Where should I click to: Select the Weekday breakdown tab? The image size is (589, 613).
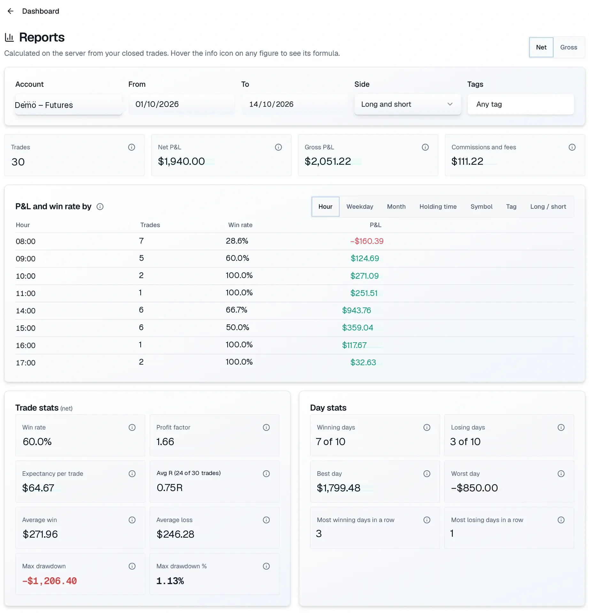tap(360, 207)
